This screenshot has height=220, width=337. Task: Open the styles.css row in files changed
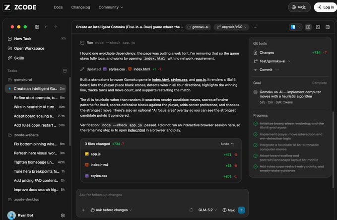tap(161, 176)
